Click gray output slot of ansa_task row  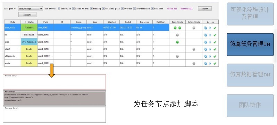click(194, 28)
